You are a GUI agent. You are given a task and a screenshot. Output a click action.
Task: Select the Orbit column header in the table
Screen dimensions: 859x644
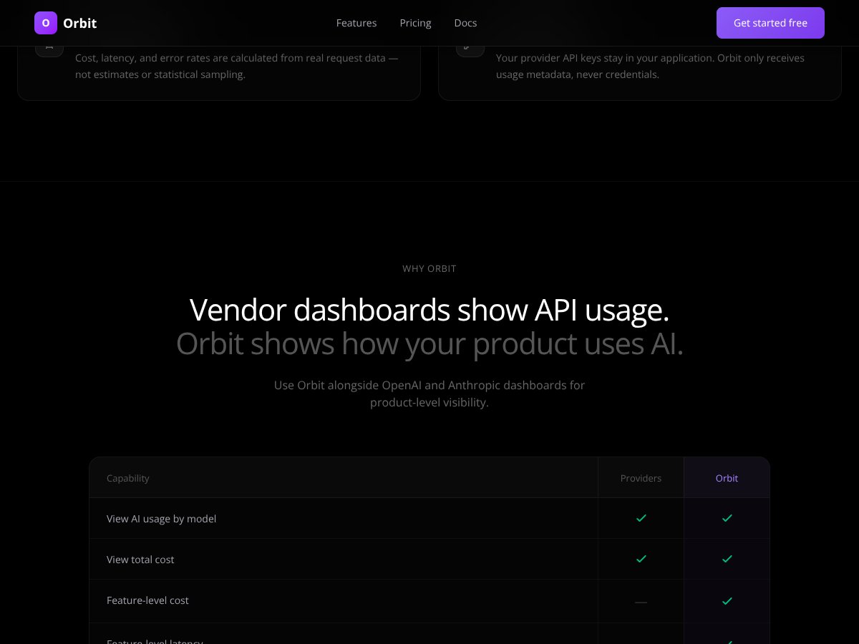coord(727,477)
